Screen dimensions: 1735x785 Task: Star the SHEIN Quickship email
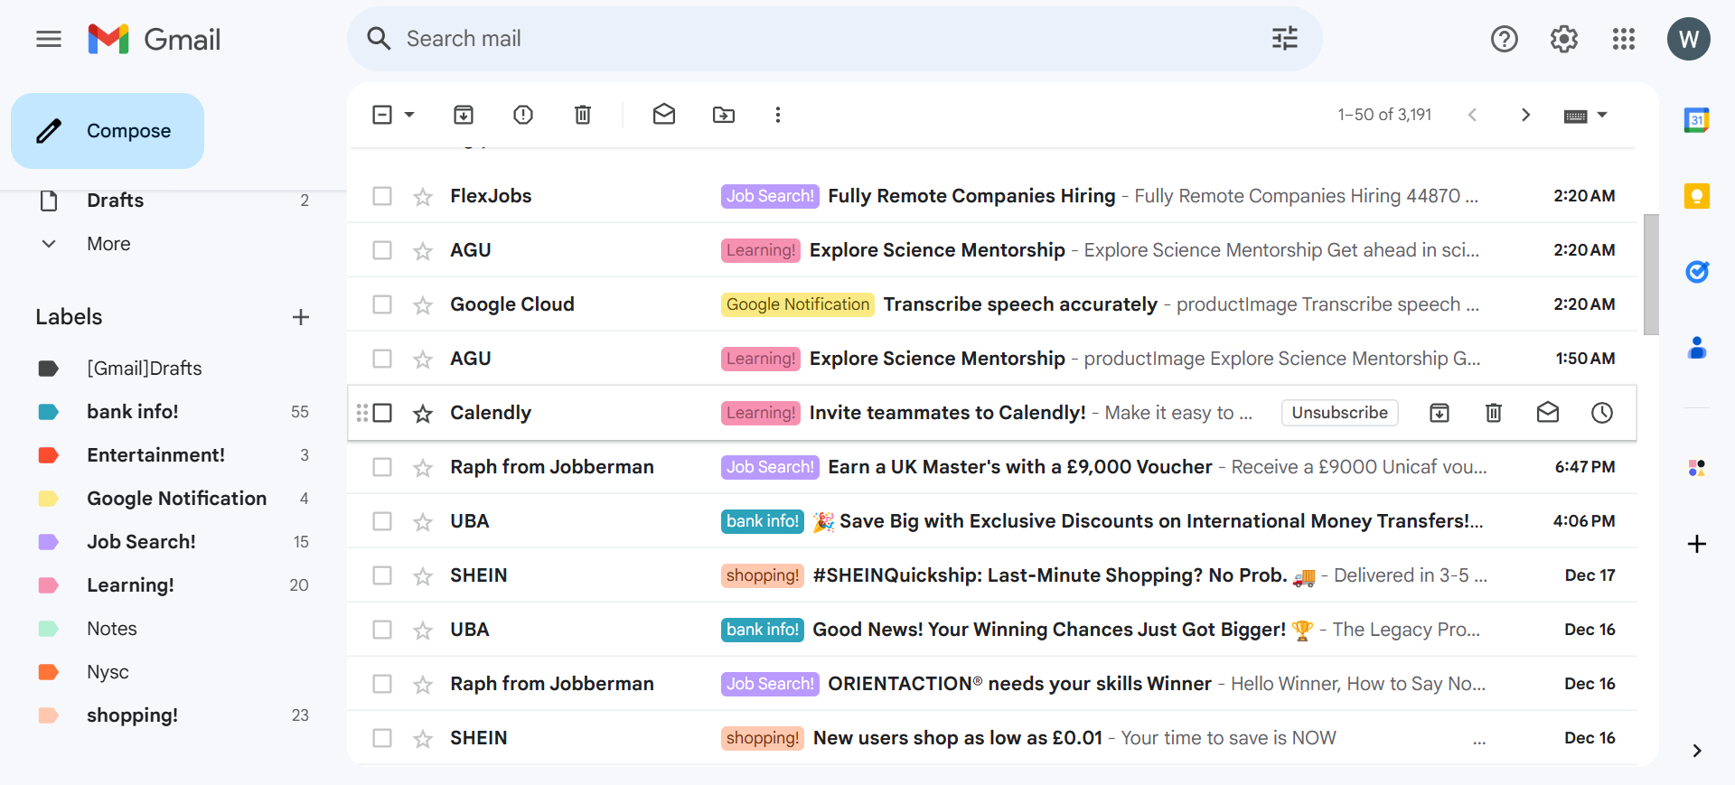423,575
